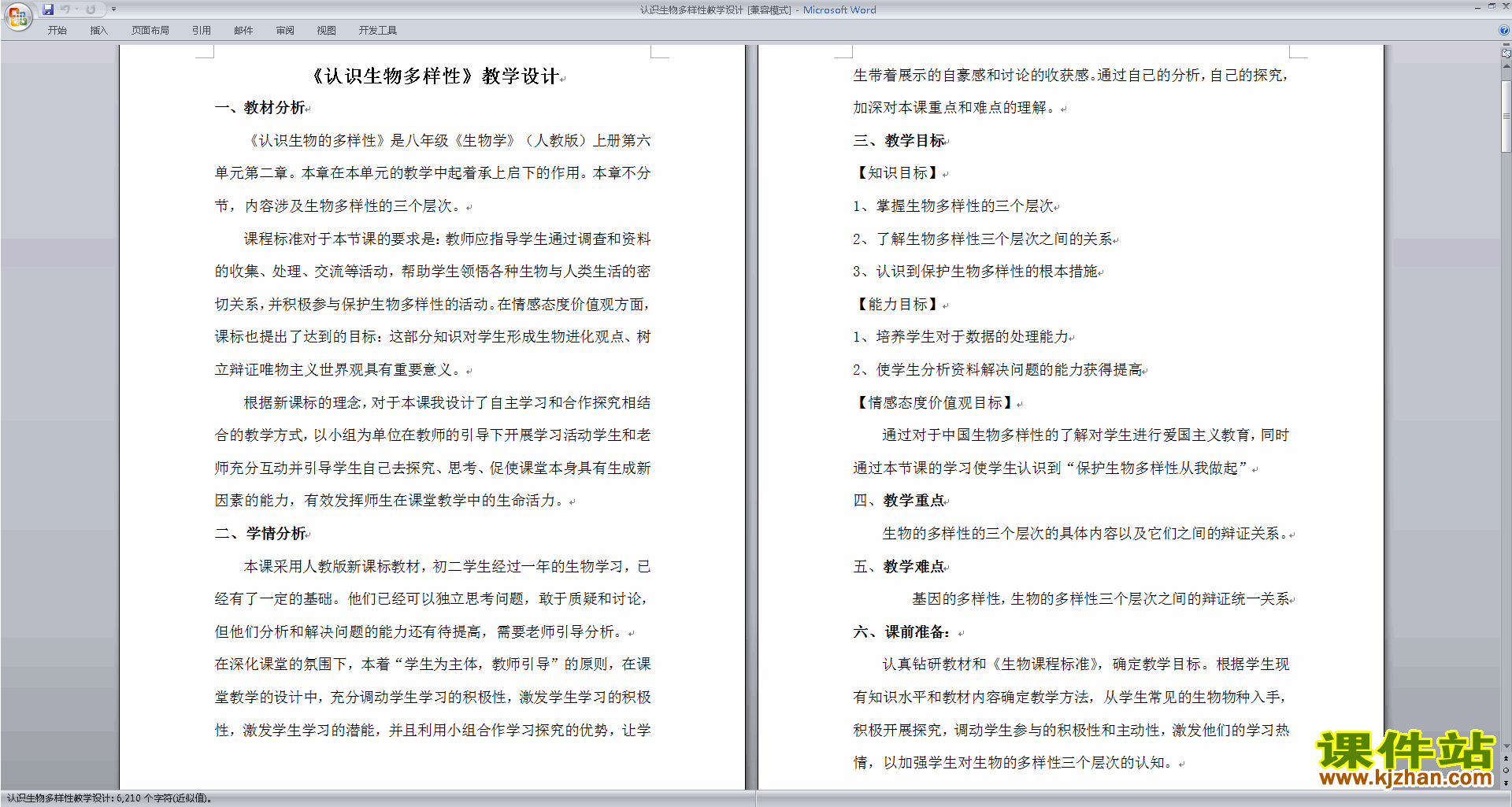Click the vertical scrollbar down arrow

1506,746
